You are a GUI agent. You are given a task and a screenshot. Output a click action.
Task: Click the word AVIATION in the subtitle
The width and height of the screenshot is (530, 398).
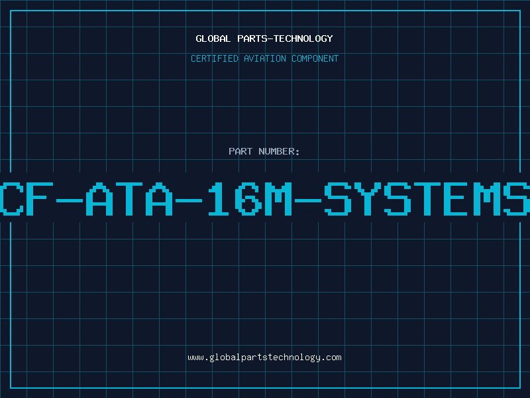[265, 58]
